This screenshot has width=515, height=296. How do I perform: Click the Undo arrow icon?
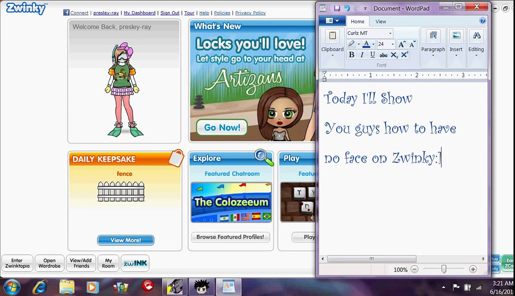click(x=348, y=8)
